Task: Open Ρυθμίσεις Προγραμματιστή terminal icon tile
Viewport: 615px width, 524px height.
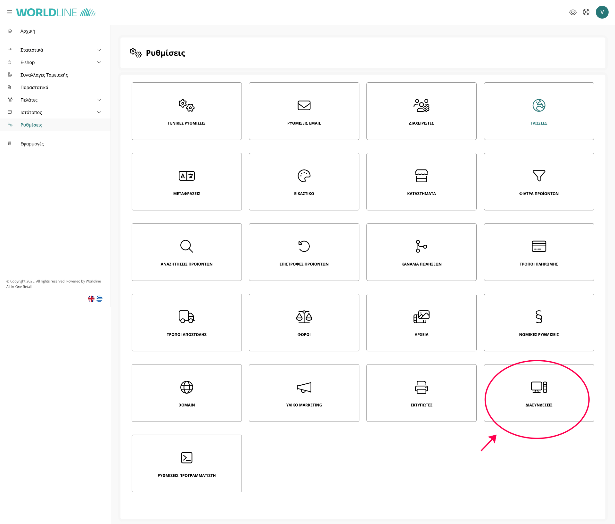Action: click(186, 463)
